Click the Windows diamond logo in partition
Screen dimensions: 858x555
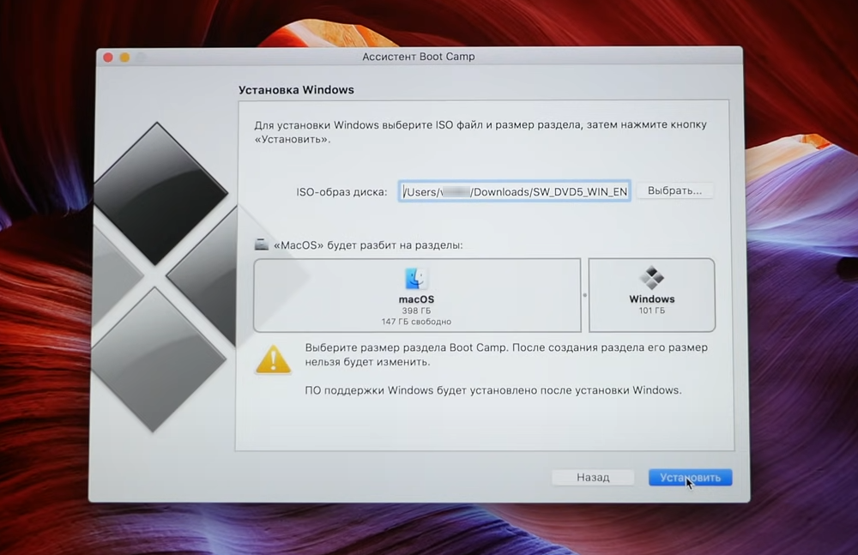click(652, 278)
